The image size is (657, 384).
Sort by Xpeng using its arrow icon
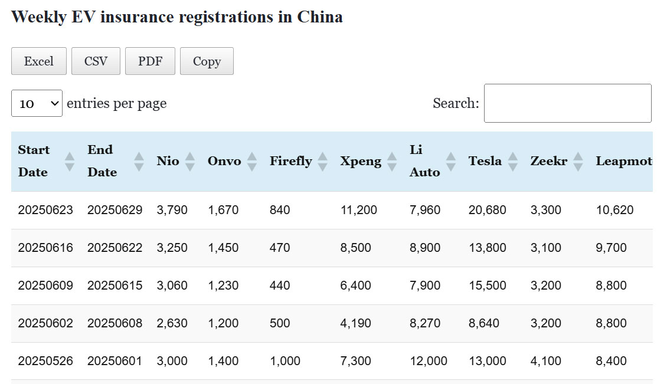click(x=392, y=162)
